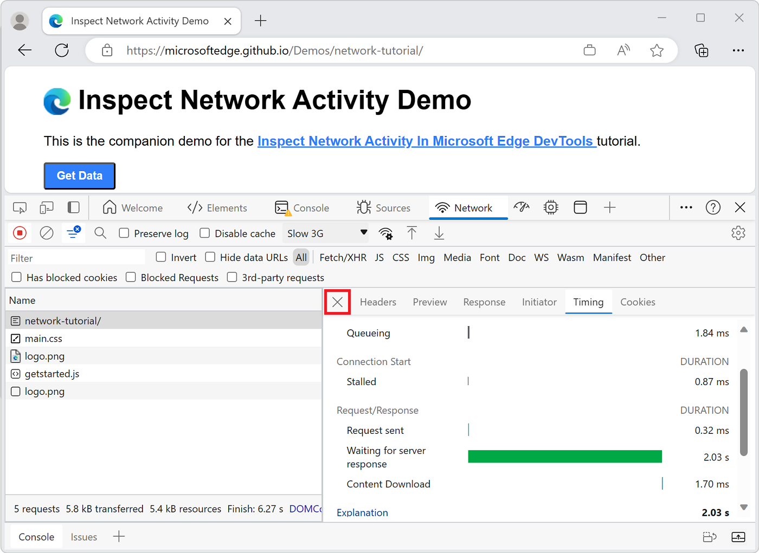Open DevTools customize ellipsis menu
Viewport: 759px width, 553px height.
[686, 207]
